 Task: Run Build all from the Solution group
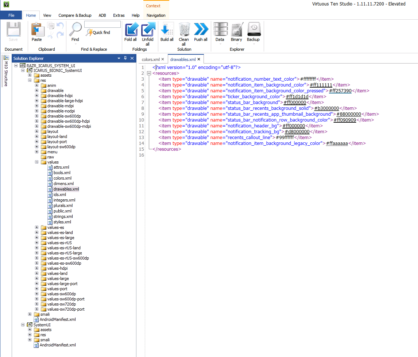click(x=167, y=30)
